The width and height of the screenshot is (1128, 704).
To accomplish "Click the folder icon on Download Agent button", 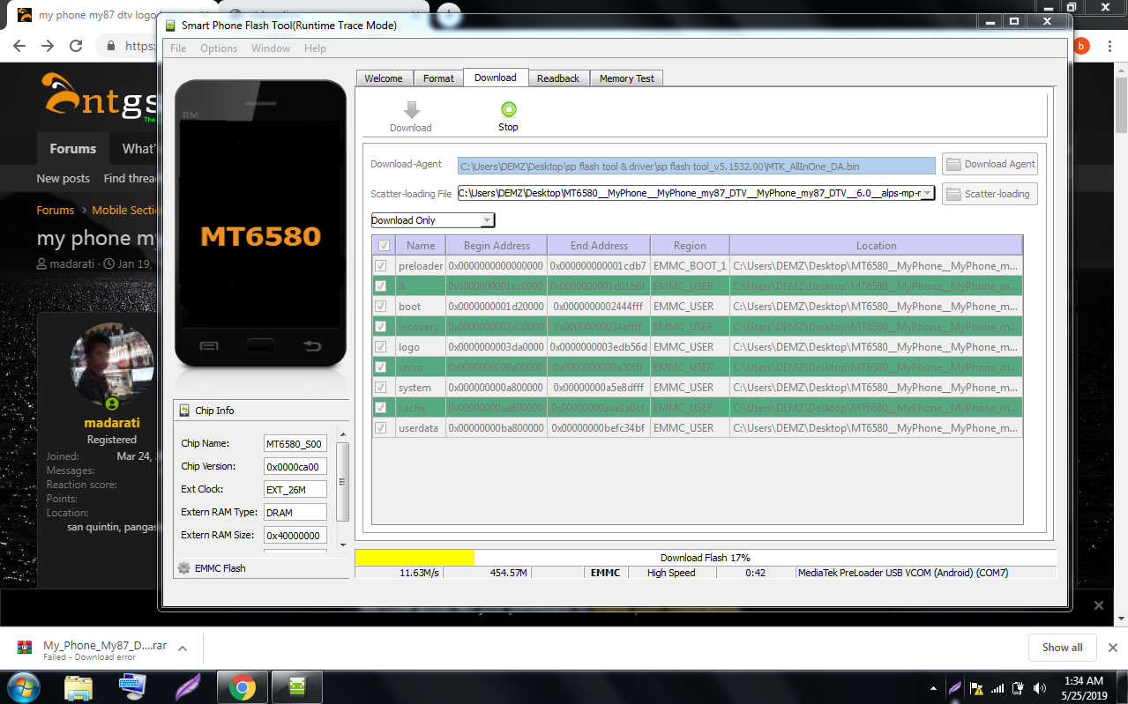I will 953,164.
